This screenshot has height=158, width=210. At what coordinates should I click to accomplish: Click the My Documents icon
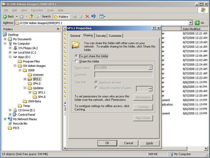pos(10,39)
